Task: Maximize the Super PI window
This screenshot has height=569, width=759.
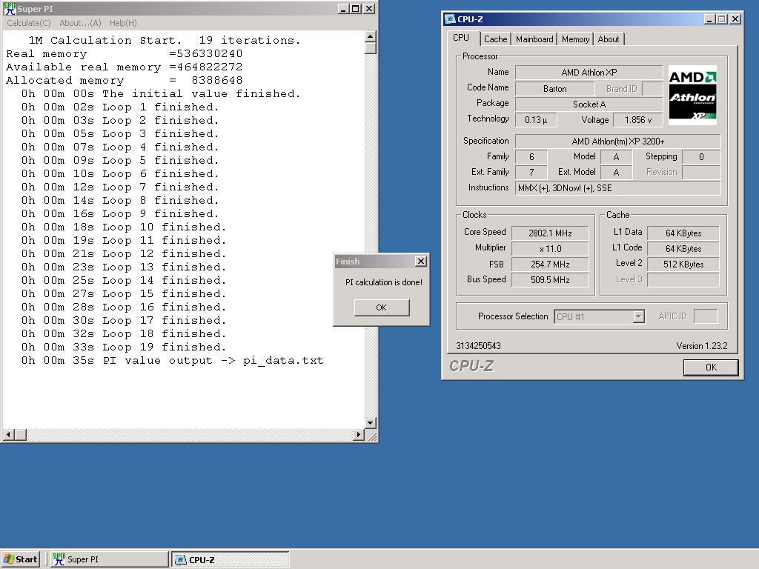Action: (355, 9)
